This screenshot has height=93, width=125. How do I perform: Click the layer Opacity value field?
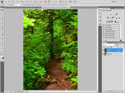click(x=121, y=45)
